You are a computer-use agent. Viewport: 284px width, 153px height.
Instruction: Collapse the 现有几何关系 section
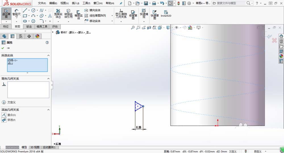pos(48,78)
